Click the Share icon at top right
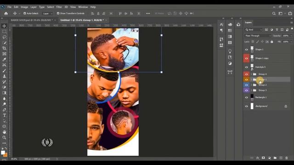Viewport: 294px width, 165px height. pos(290,13)
